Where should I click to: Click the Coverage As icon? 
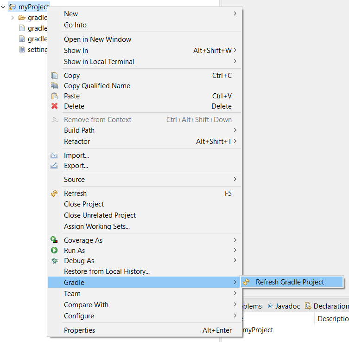point(54,240)
